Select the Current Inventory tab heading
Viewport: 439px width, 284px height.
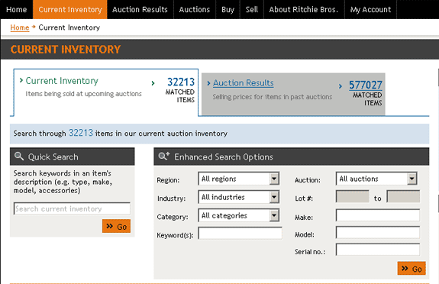(x=62, y=81)
